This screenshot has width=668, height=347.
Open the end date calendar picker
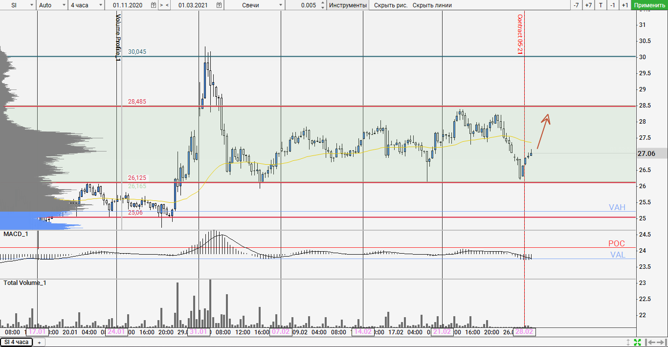pyautogui.click(x=220, y=5)
